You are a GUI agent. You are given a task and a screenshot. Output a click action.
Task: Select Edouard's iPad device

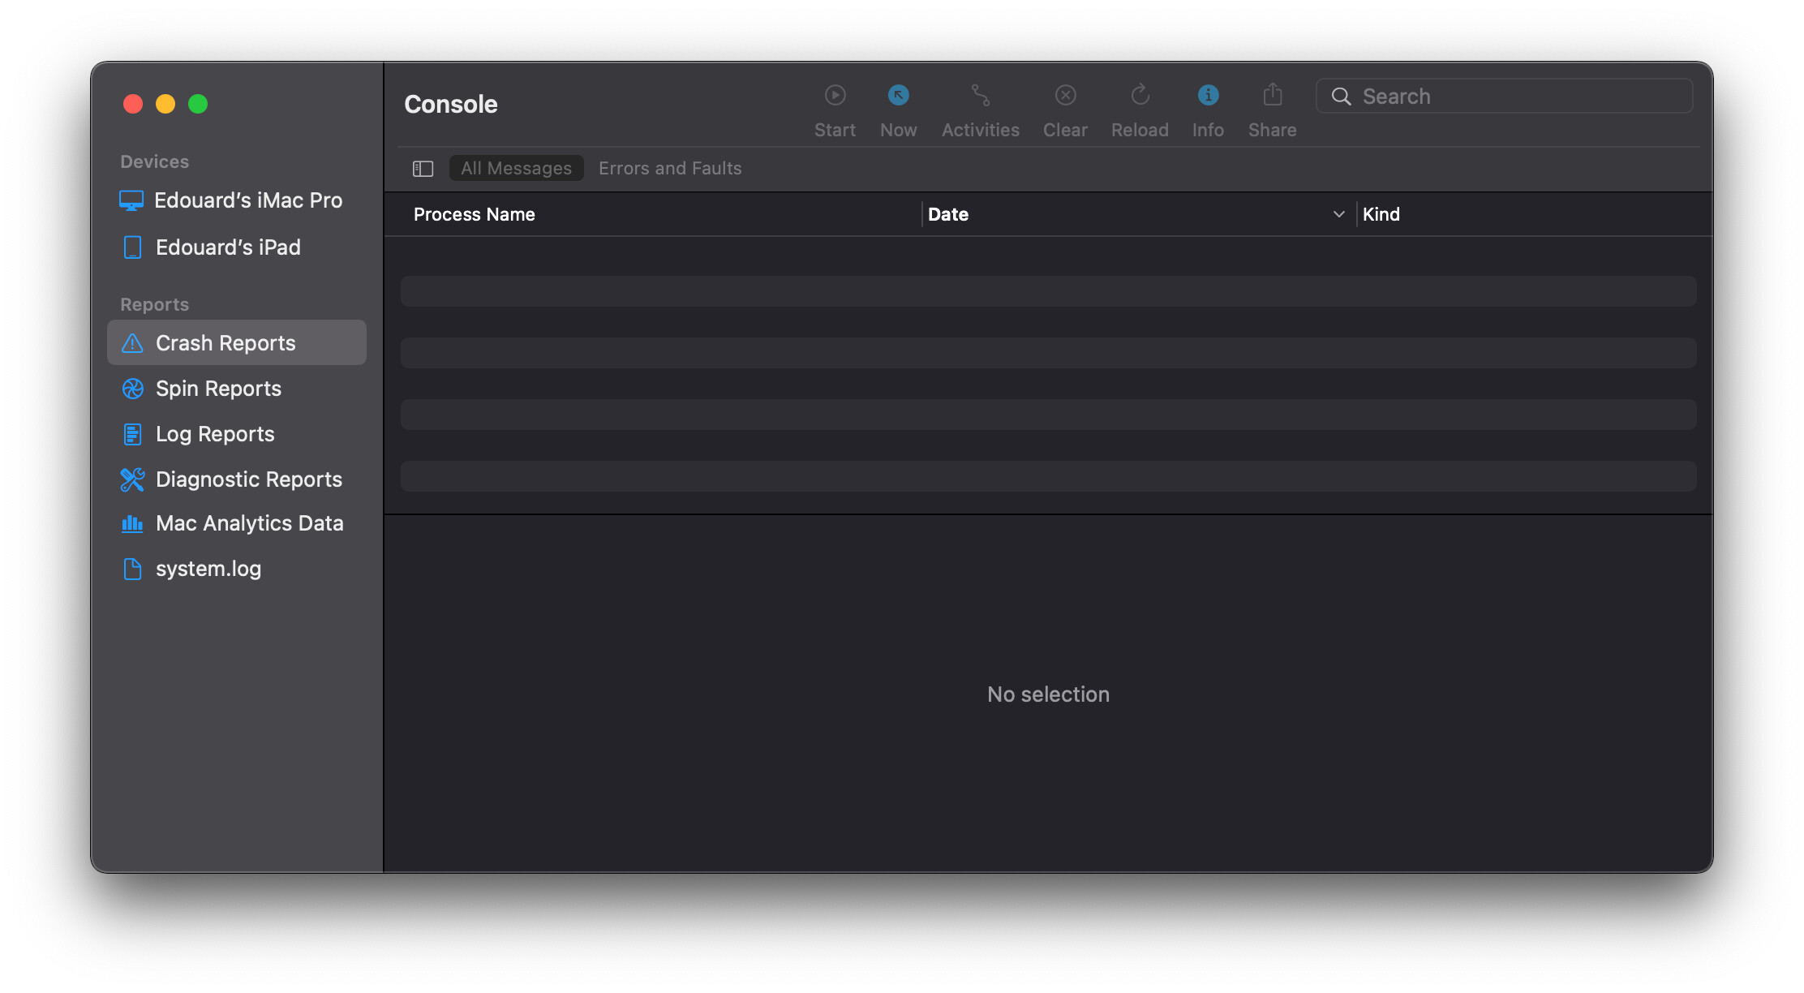click(x=237, y=247)
